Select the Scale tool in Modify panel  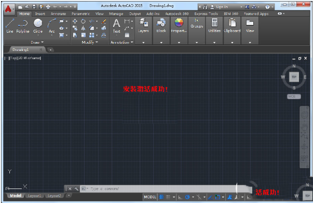(83, 35)
